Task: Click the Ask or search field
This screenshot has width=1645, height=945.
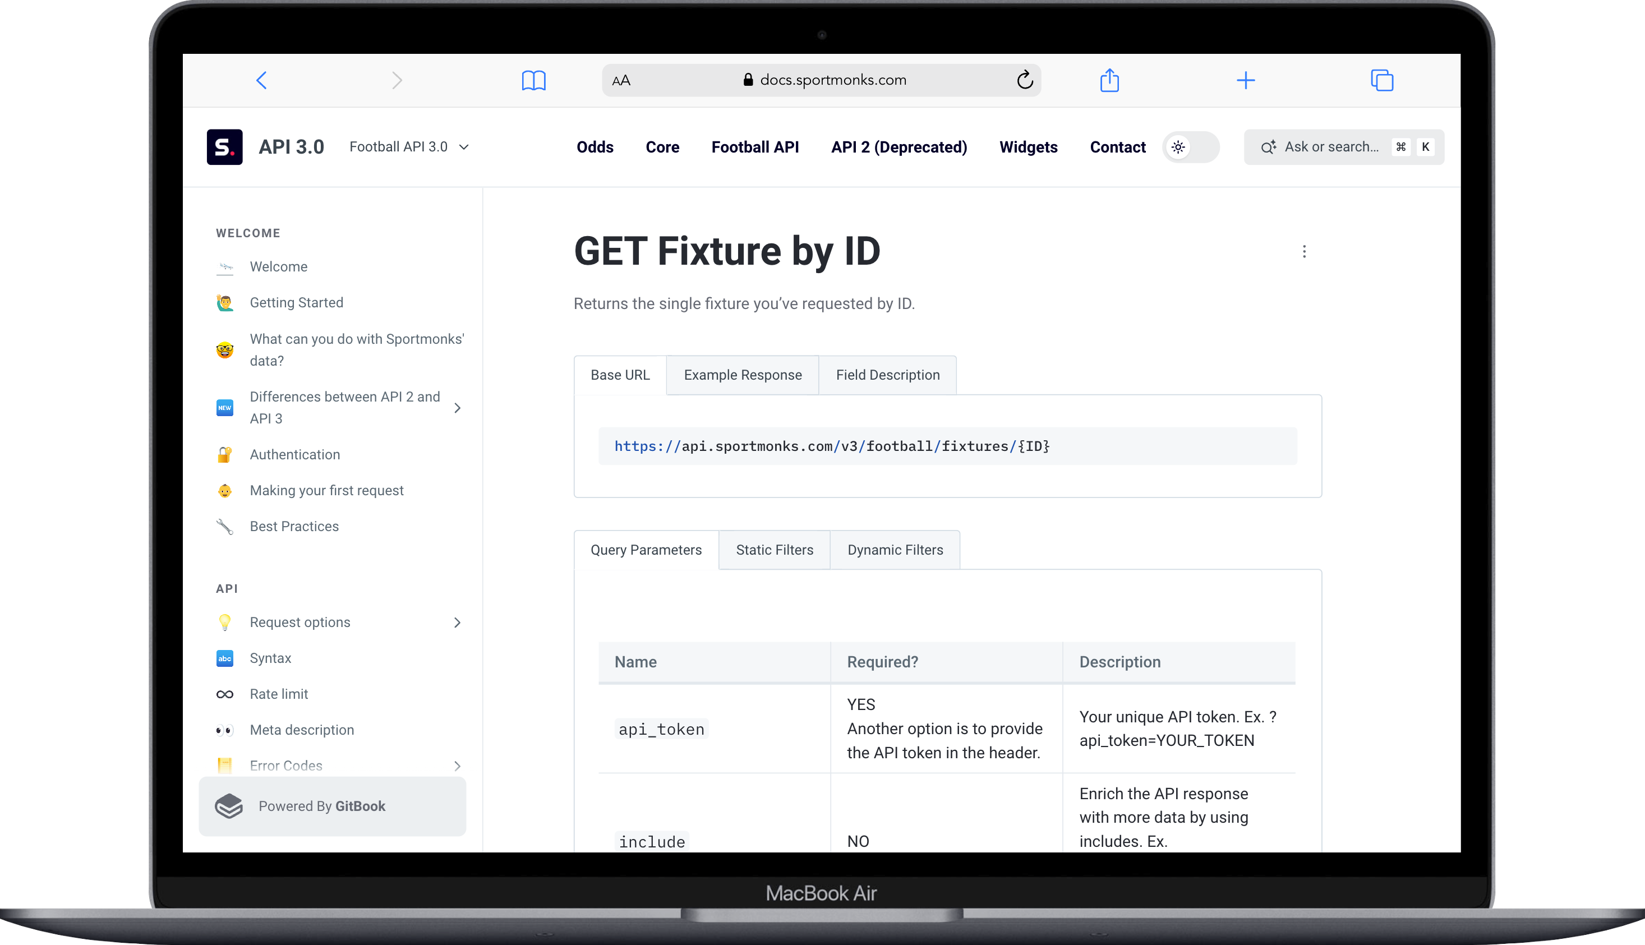Action: pyautogui.click(x=1343, y=147)
